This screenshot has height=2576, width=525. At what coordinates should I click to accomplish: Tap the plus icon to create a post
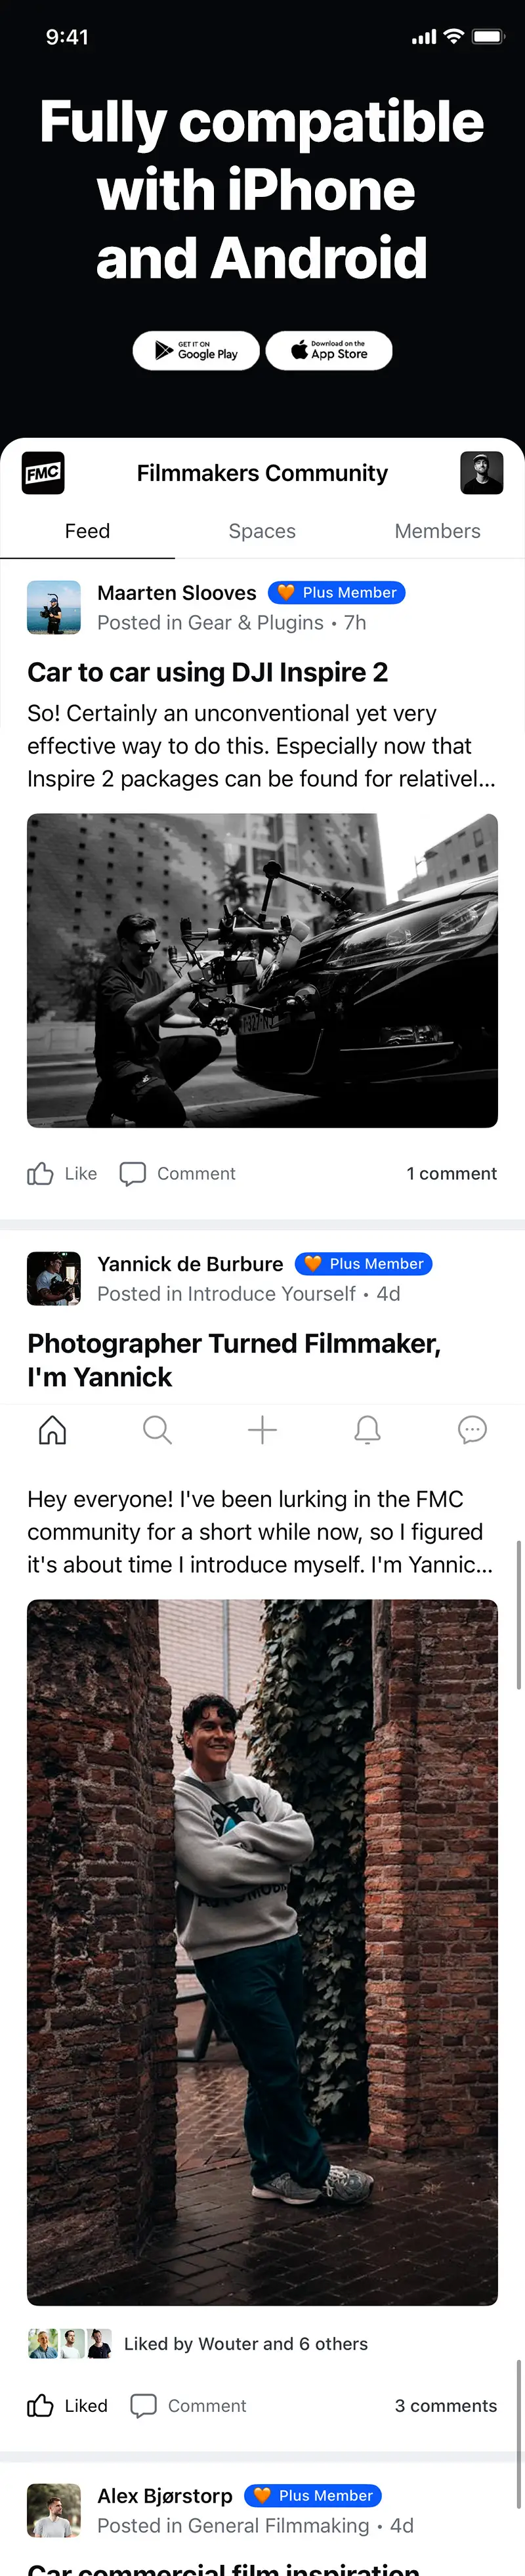262,1430
